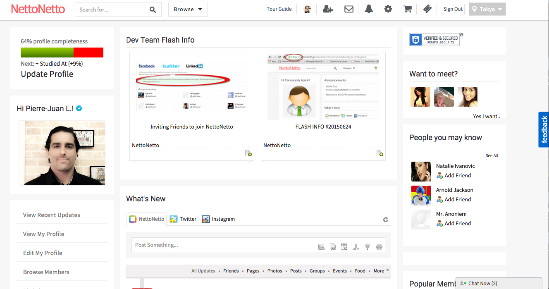Filter feed by All Updates

(203, 271)
